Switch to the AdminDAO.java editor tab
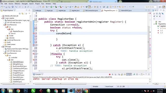The width and height of the screenshot is (166, 93). [125, 11]
